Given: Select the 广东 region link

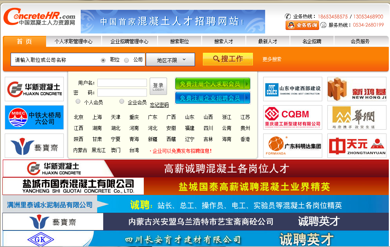Looking at the screenshot, I should (152, 117).
